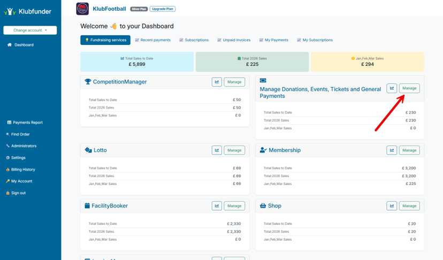Click the Total 2026 Sales summary card
This screenshot has width=443, height=260.
(x=253, y=62)
